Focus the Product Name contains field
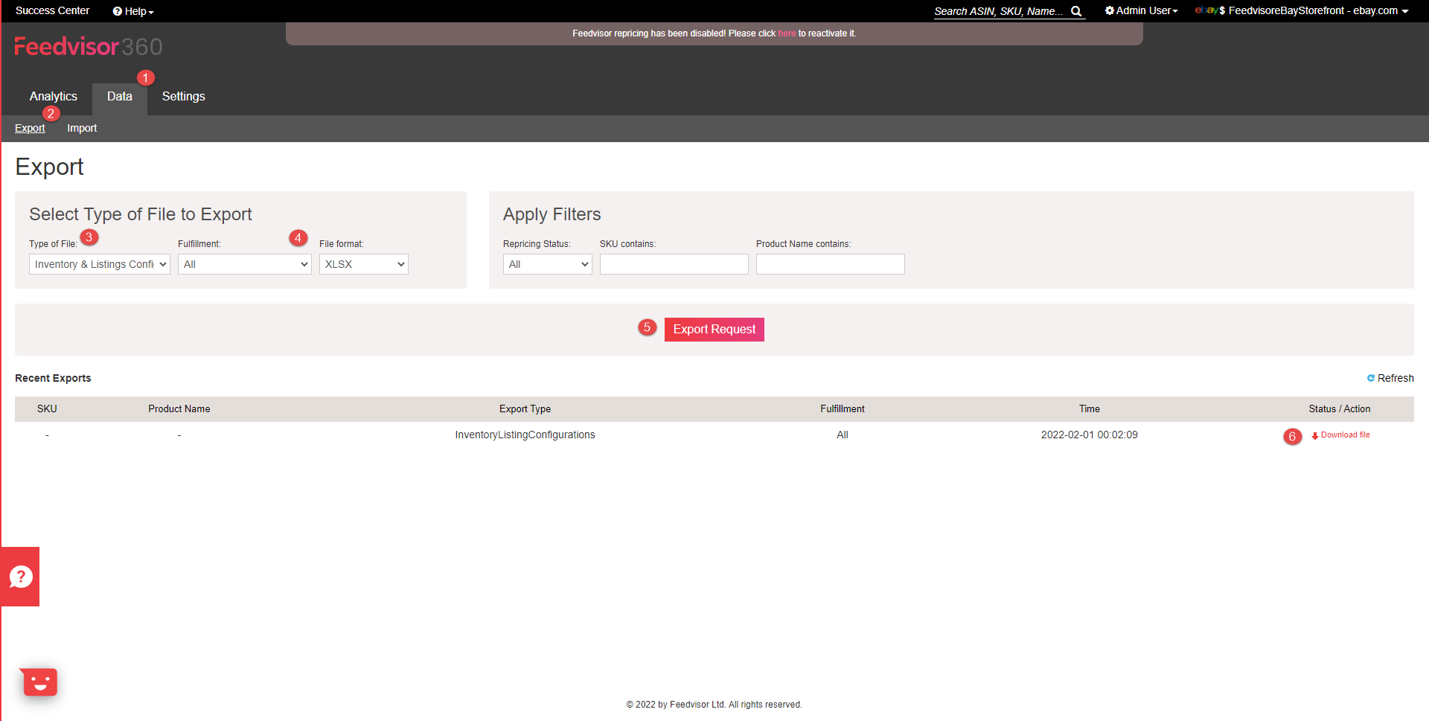The image size is (1429, 721). [x=831, y=264]
